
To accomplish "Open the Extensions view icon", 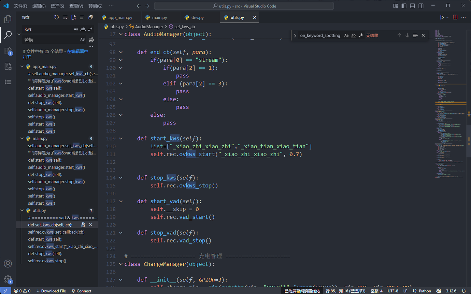I will coord(8,51).
